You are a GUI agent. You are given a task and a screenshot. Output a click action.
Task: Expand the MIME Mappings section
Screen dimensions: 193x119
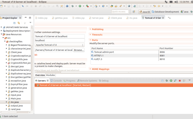coord(90,69)
